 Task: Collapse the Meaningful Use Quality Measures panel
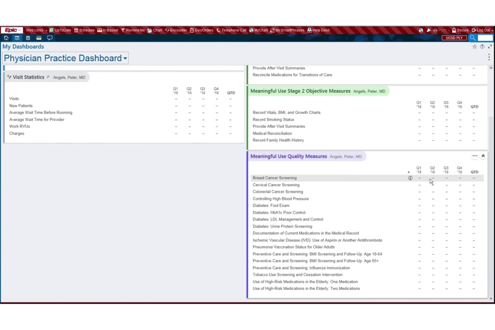tap(483, 156)
